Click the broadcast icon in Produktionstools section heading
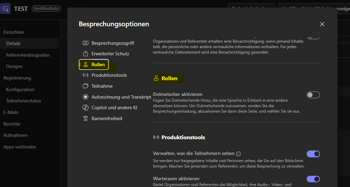Screen dimensions: 350x187 coord(156,138)
